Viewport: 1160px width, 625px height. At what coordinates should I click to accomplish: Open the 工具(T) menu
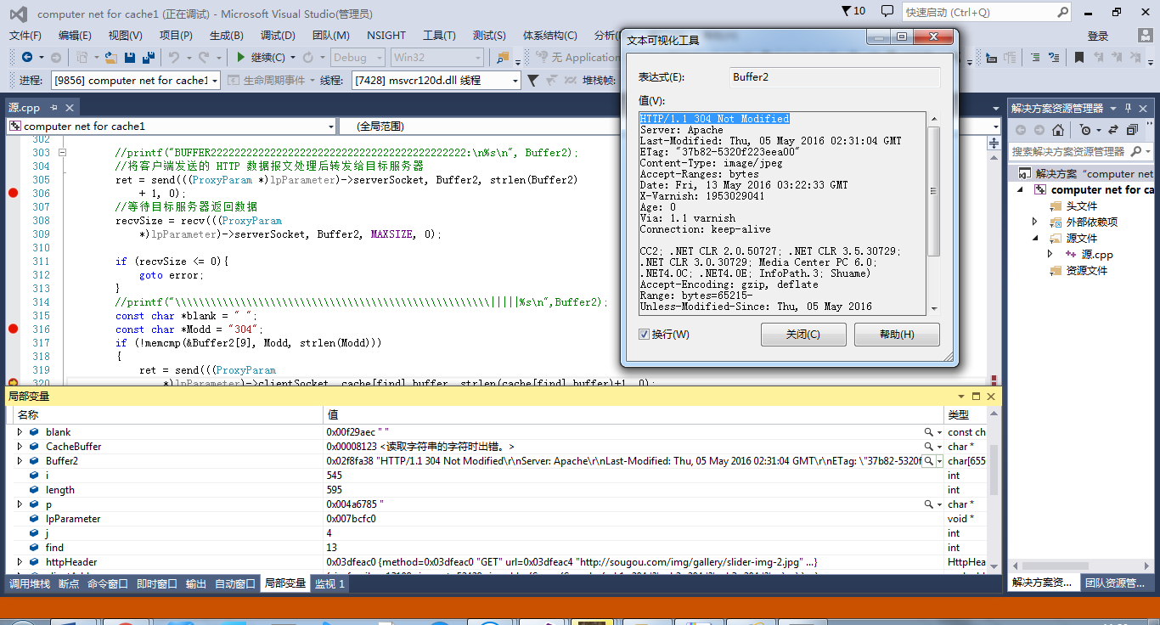click(x=439, y=36)
